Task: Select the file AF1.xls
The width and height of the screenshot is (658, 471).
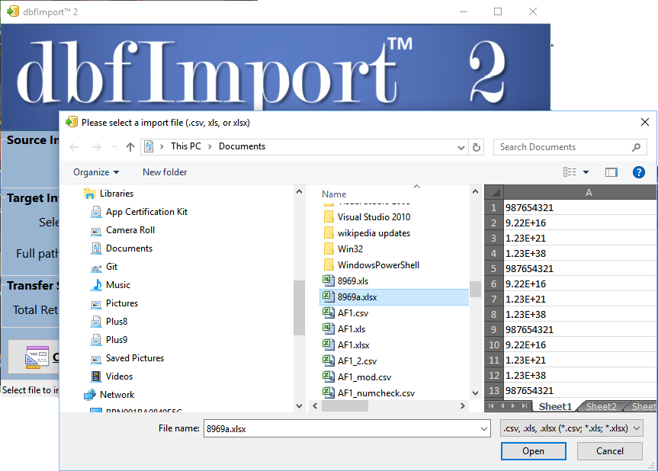Action: pos(351,329)
